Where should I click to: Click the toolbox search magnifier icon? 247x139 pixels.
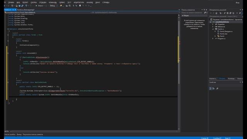coord(205,13)
